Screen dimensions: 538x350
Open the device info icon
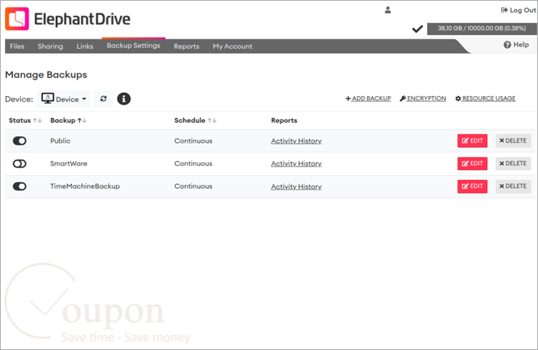click(124, 99)
